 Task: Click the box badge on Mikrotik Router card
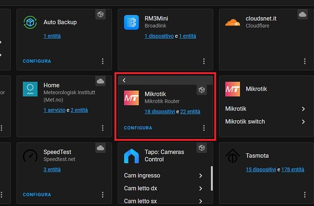[x=202, y=90]
